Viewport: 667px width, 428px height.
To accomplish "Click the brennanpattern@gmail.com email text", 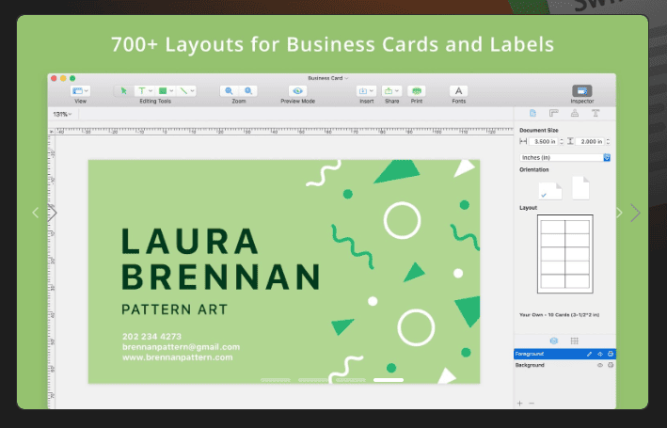I will tap(182, 347).
